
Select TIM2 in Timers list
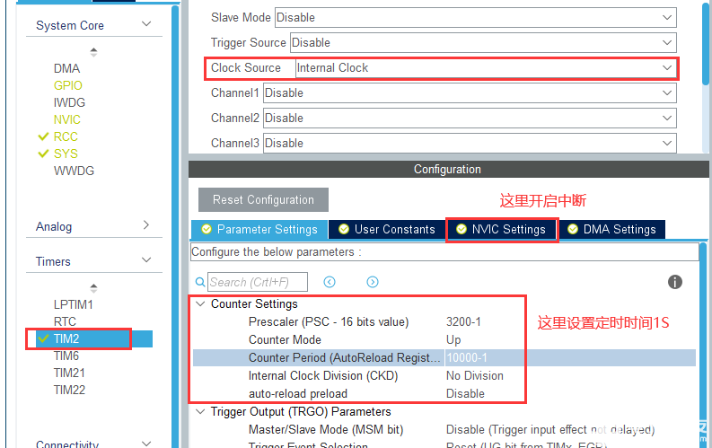[66, 338]
